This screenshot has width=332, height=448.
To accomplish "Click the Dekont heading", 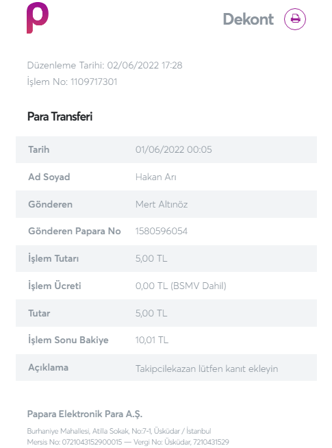I will pos(248,19).
